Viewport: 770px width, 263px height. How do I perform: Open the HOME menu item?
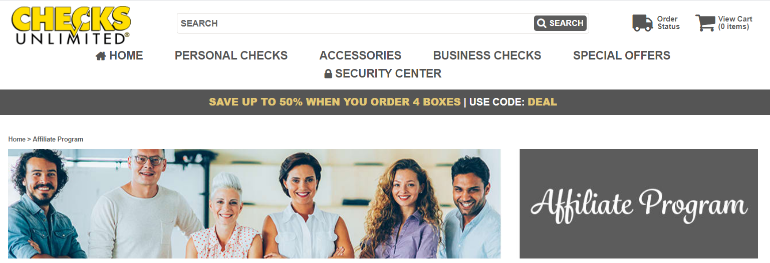pos(126,55)
